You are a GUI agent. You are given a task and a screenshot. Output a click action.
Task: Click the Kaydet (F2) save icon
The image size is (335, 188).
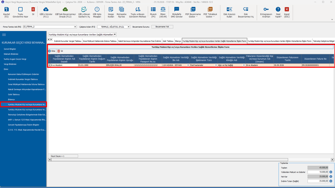(x=7, y=9)
